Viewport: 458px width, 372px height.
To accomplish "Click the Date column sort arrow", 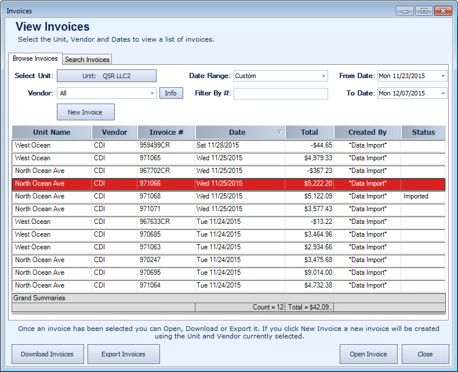I will click(280, 132).
